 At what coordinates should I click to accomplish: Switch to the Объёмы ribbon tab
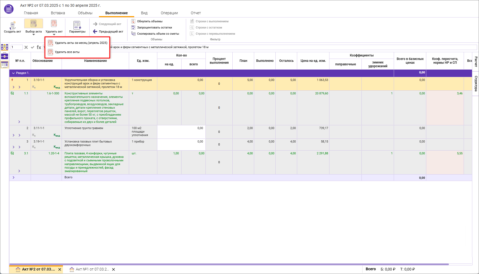point(85,13)
